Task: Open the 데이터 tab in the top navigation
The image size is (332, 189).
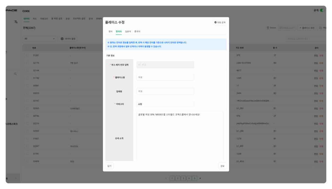Action: click(x=26, y=19)
